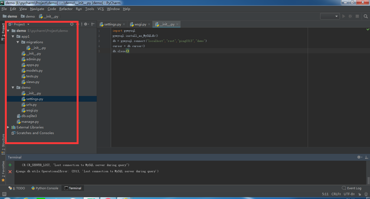This screenshot has width=370, height=199.
Task: Collapse the inner demo package folder
Action: (x=13, y=88)
